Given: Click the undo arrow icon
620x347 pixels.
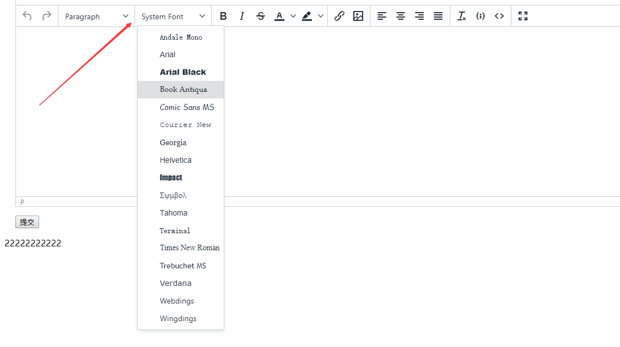Looking at the screenshot, I should tap(27, 16).
